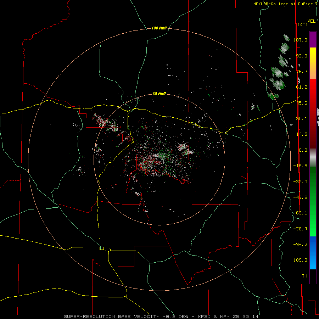
Task: Click the -47.6 scale value
Action: [x=300, y=197]
